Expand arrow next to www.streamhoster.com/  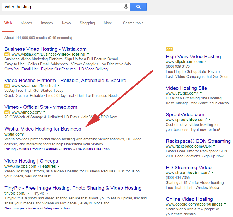point(212,172)
